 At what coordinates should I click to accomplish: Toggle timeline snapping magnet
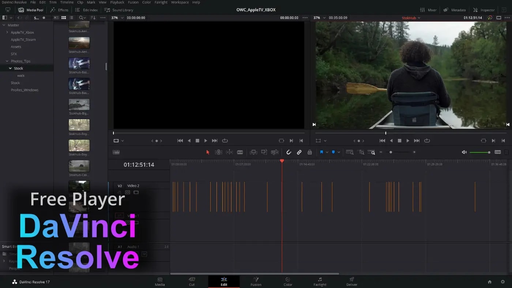point(289,152)
